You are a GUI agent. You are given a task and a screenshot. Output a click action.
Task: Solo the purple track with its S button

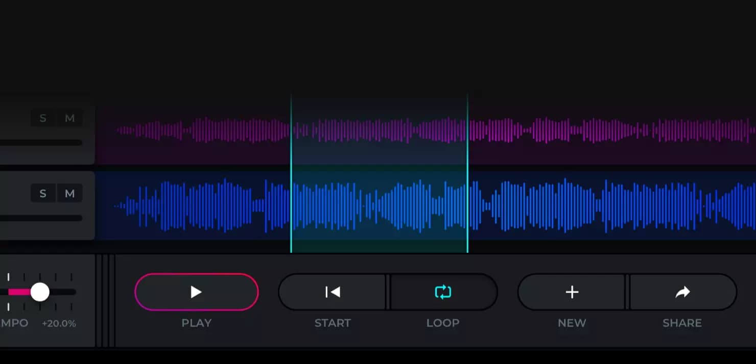coord(43,118)
